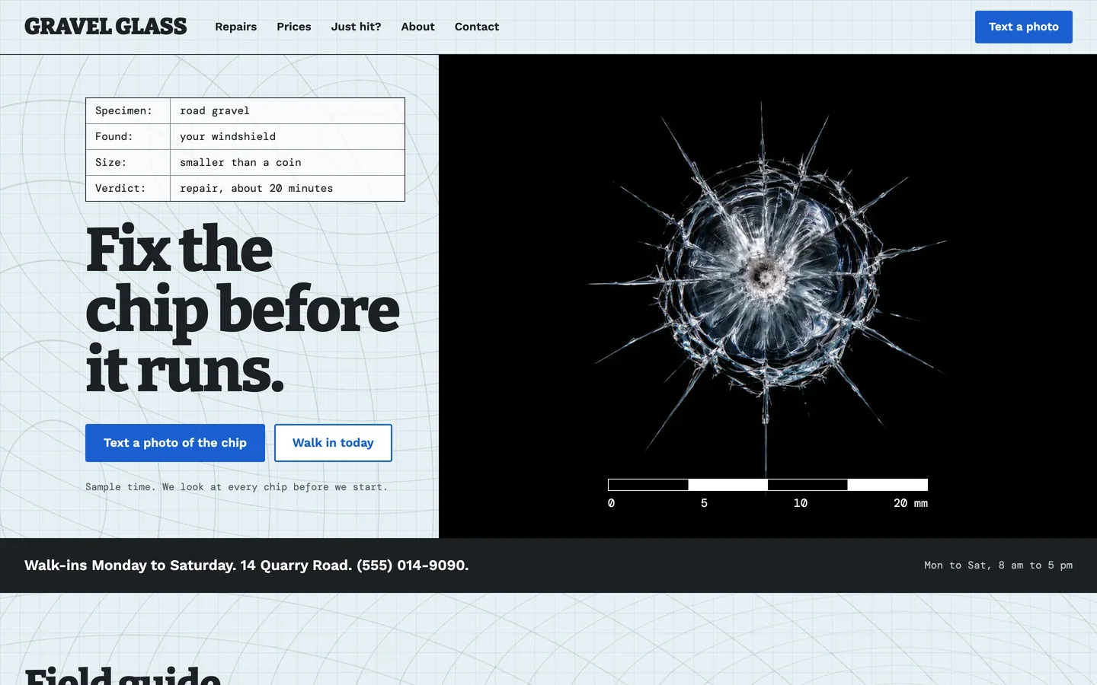Open the Repairs nav link
1097x685 pixels.
pyautogui.click(x=235, y=27)
